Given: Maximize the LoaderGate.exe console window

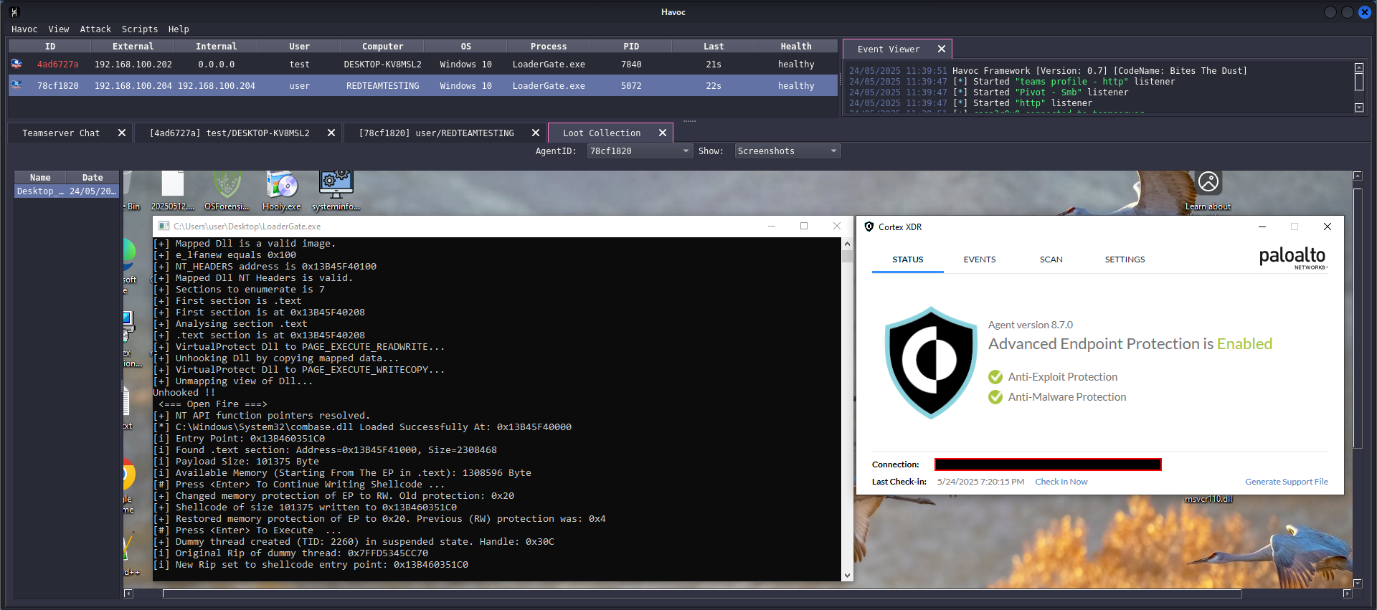Looking at the screenshot, I should tap(804, 226).
